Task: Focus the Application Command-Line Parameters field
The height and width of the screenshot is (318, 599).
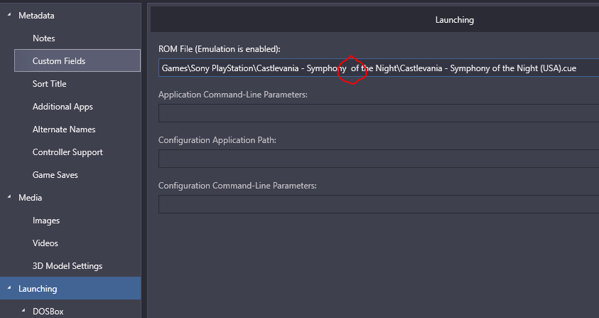Action: coord(379,113)
